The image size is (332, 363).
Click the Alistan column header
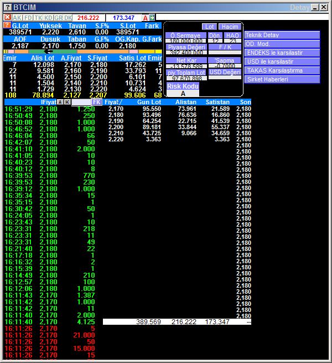186,102
